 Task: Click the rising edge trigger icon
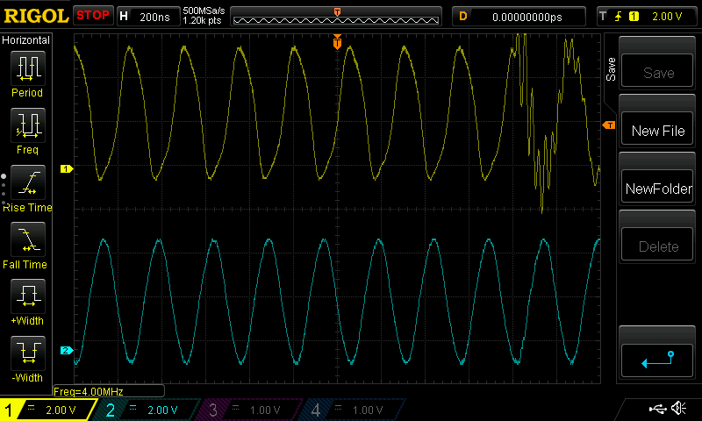619,17
